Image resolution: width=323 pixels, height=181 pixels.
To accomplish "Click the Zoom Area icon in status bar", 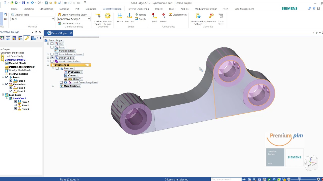I will [249, 179].
